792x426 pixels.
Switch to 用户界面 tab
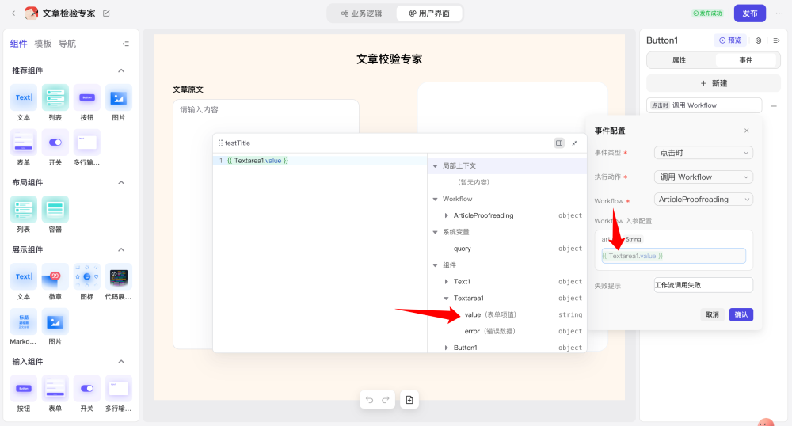[428, 13]
